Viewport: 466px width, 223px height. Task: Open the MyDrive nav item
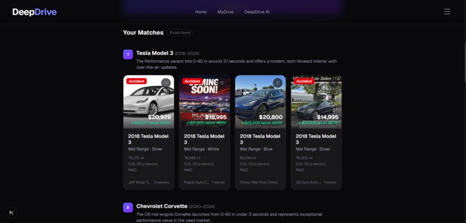tap(225, 12)
